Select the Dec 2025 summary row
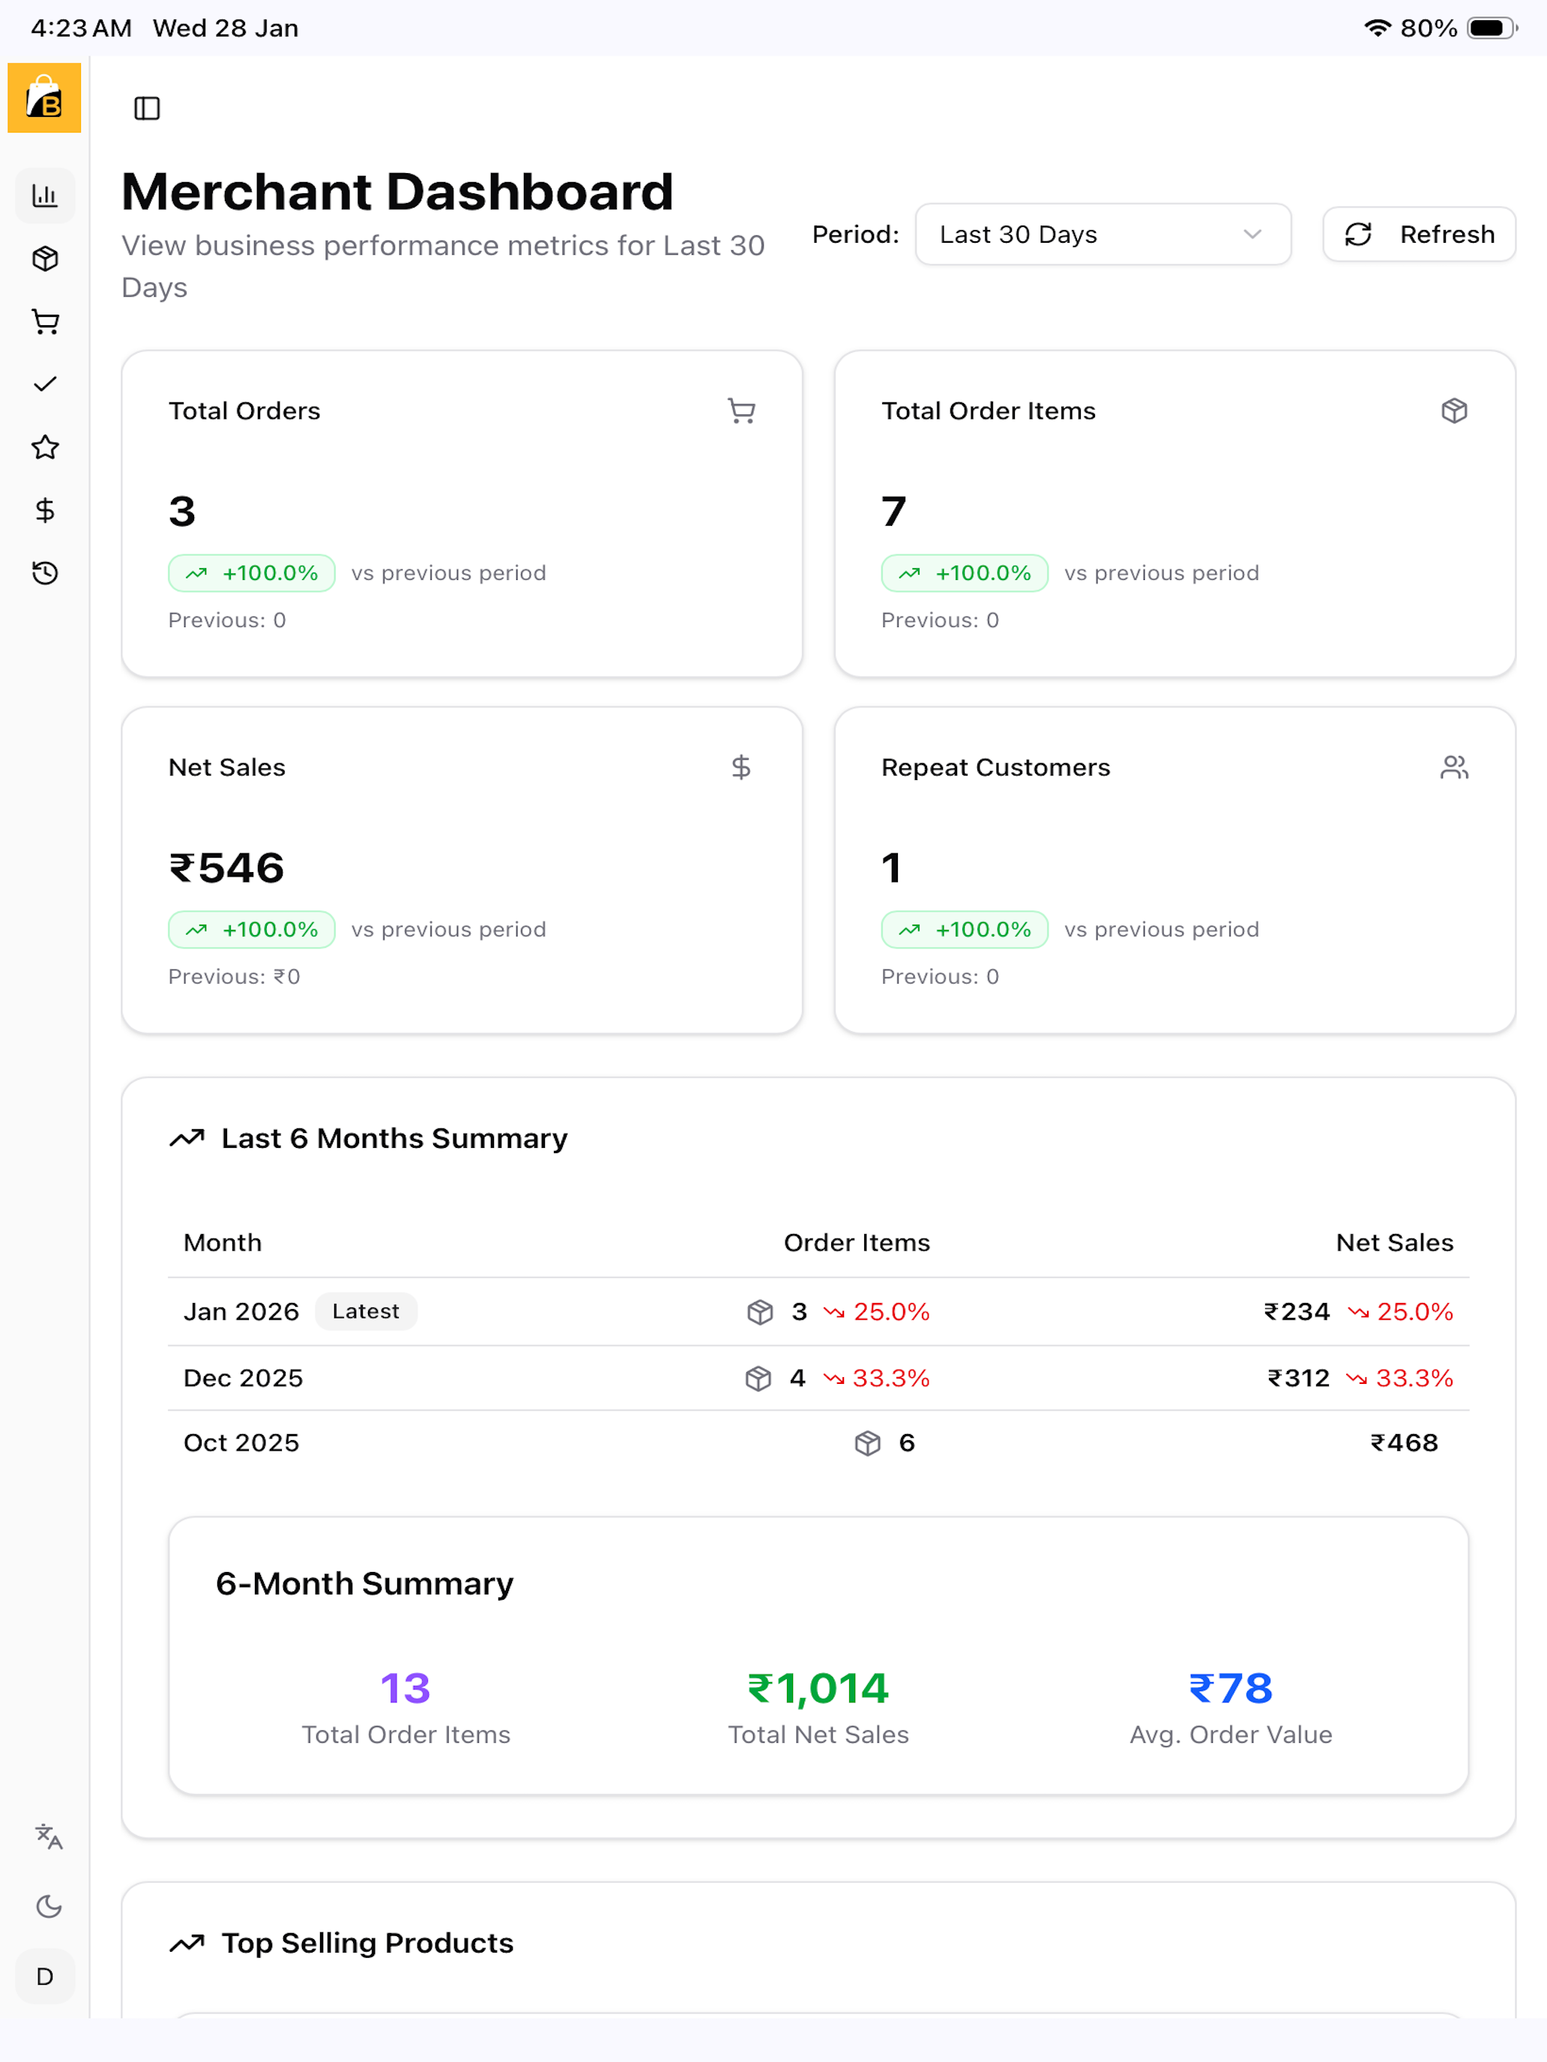1547x2062 pixels. pyautogui.click(x=818, y=1378)
